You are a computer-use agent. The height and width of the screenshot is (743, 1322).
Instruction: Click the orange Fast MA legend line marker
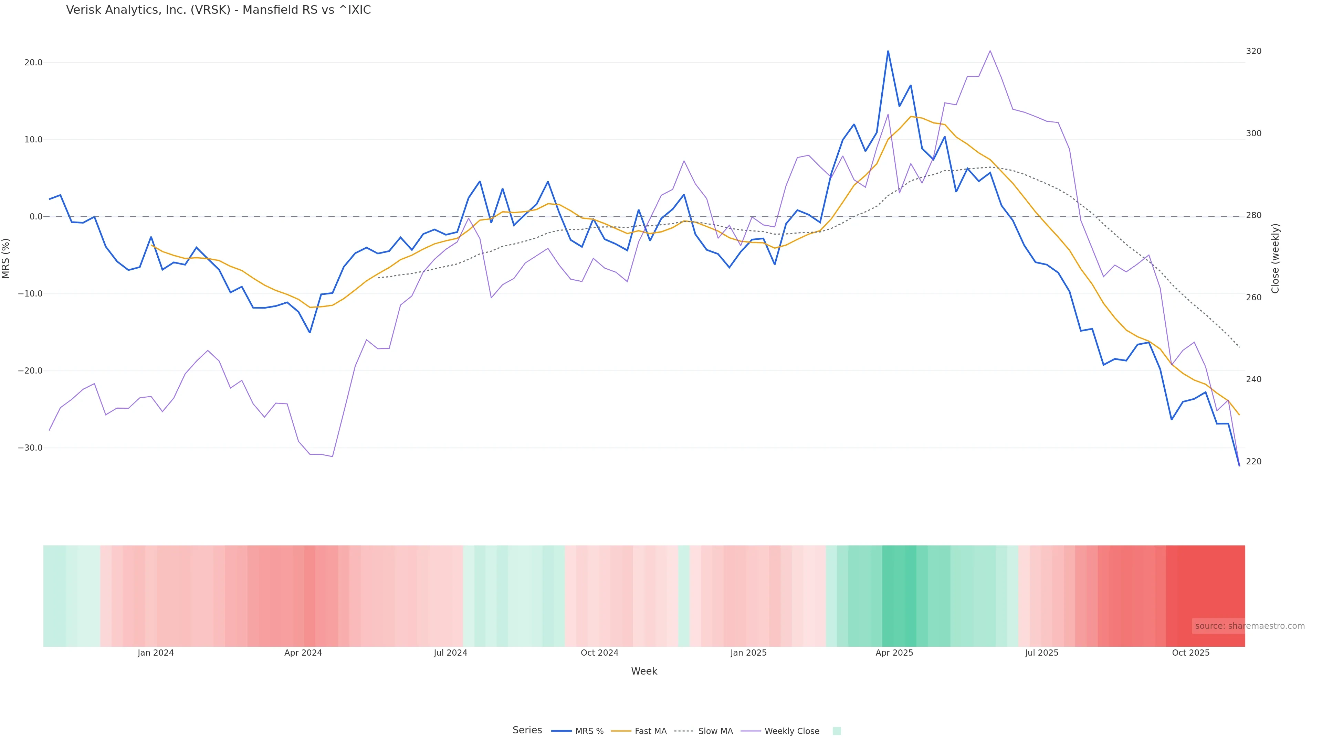coord(621,731)
